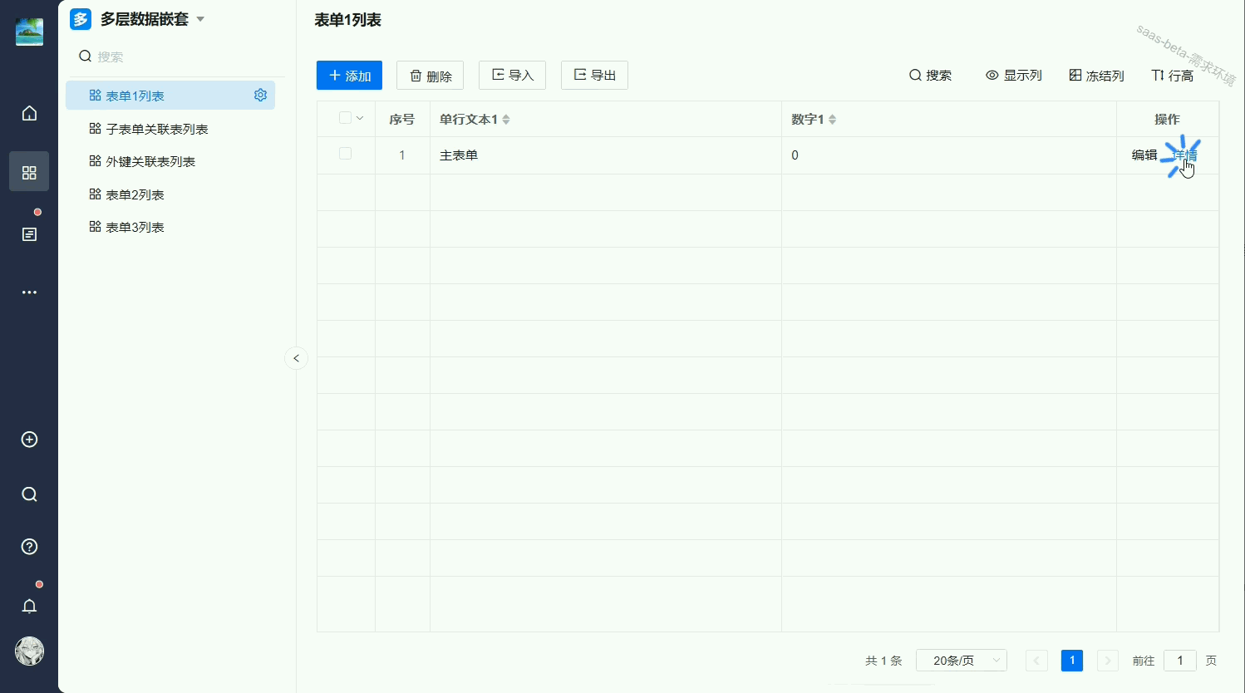Open the 20条/页 page size dropdown
The image size is (1245, 693).
[x=961, y=660]
